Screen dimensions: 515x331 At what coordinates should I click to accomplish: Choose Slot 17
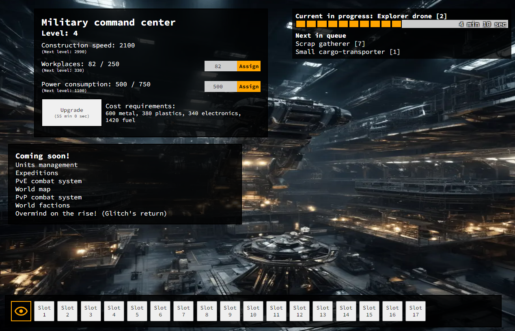(x=416, y=311)
